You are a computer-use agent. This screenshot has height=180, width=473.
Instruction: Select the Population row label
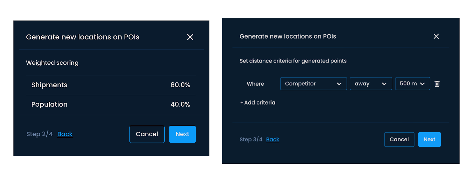point(49,105)
